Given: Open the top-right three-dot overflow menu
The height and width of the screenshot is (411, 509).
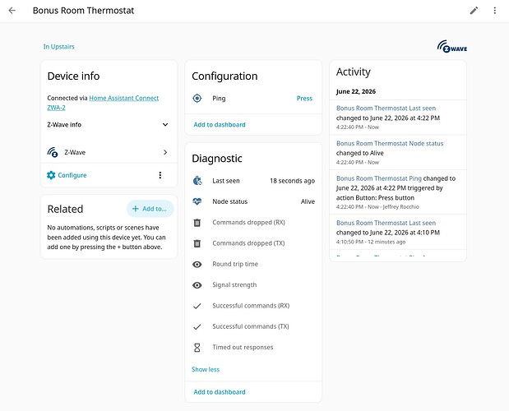Looking at the screenshot, I should click(x=495, y=11).
